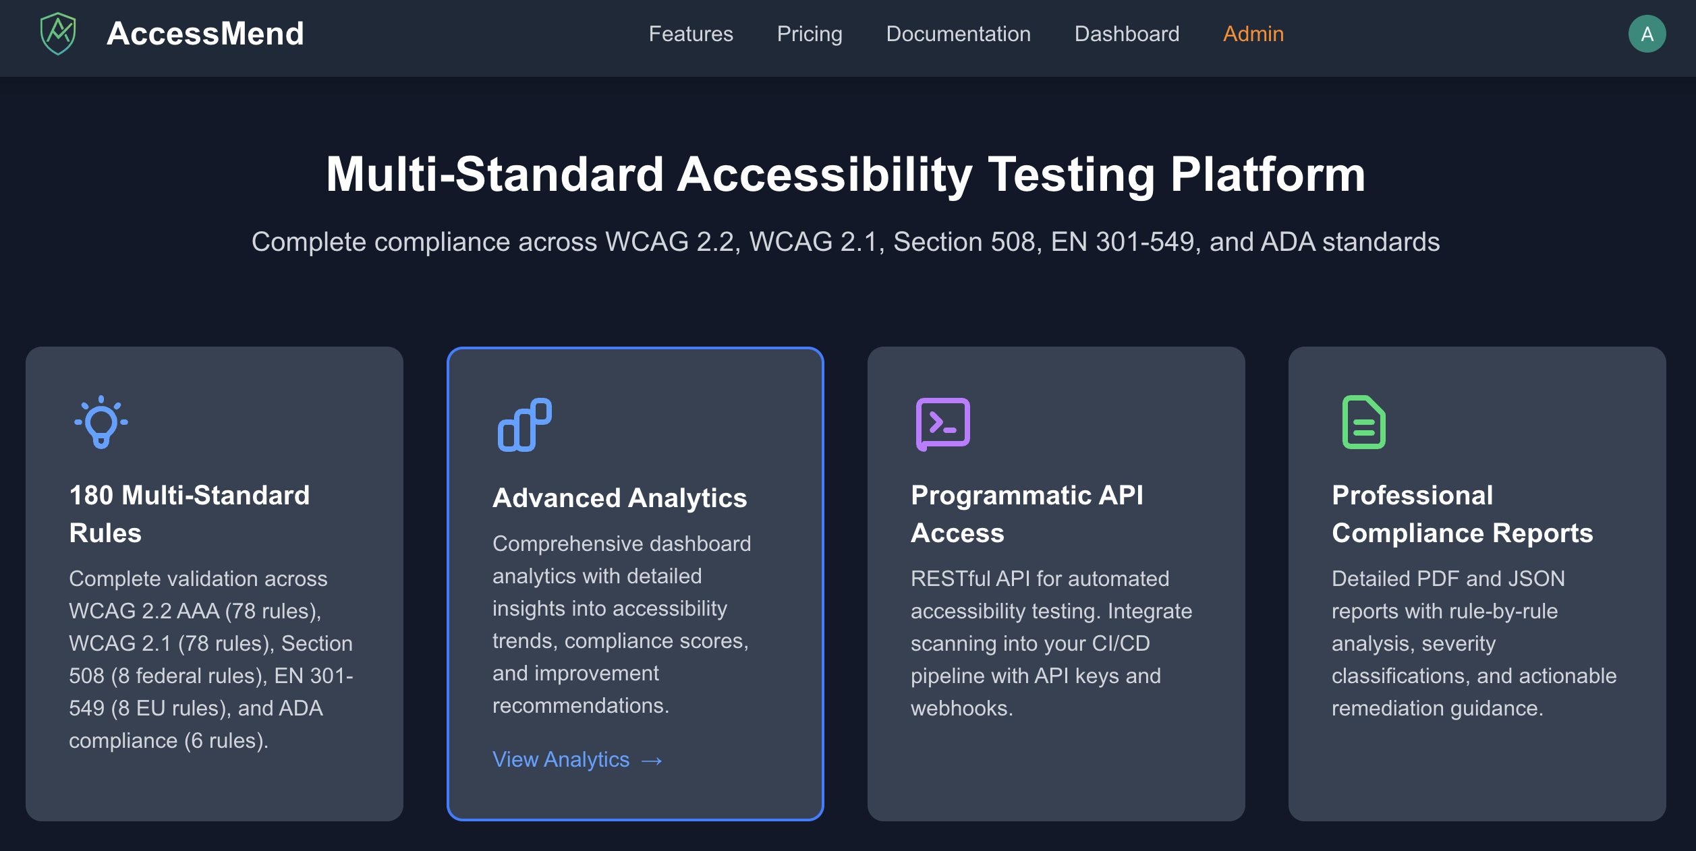Open the Documentation section
This screenshot has height=851, width=1696.
(x=959, y=33)
